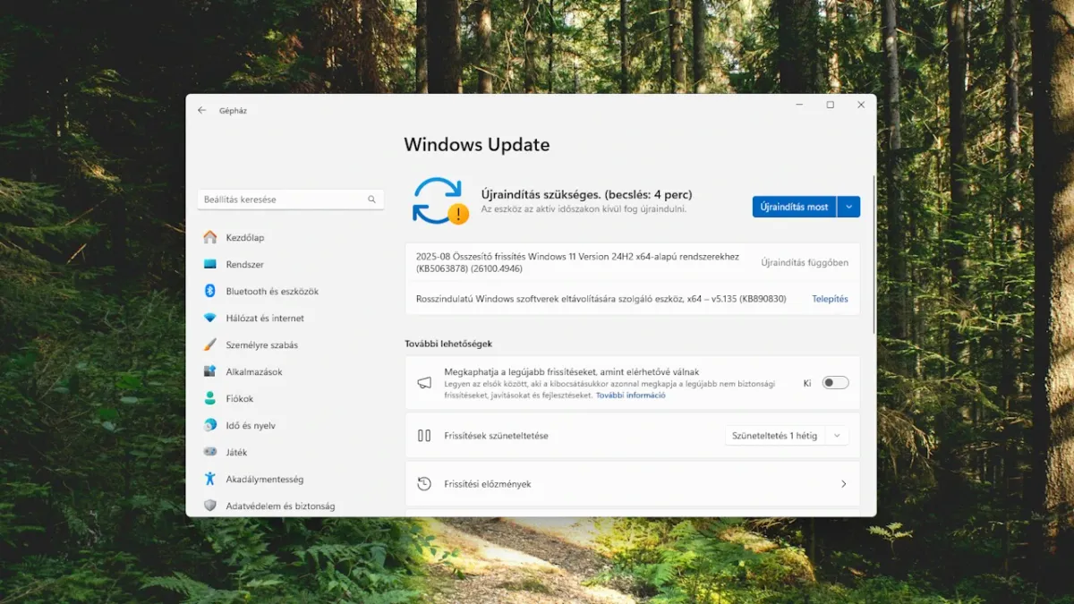Click the search magnifier in Beállítás keresése
This screenshot has width=1074, height=604.
tap(371, 200)
